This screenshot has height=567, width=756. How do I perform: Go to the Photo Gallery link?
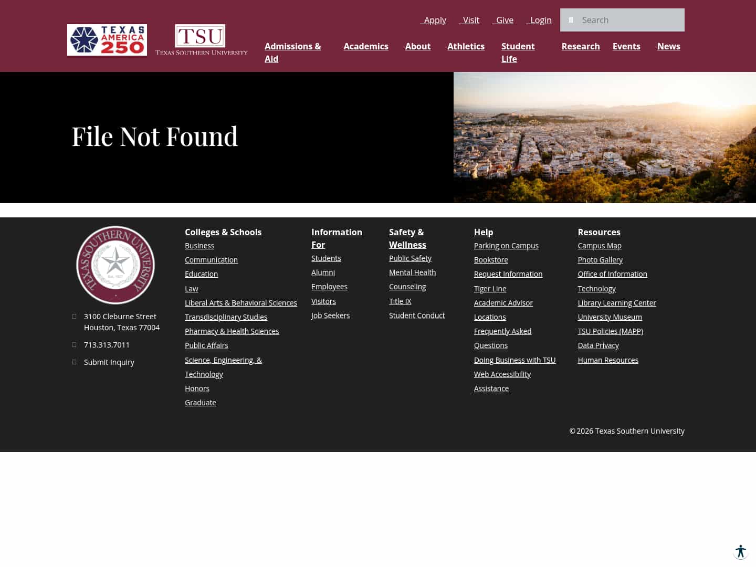pos(600,260)
